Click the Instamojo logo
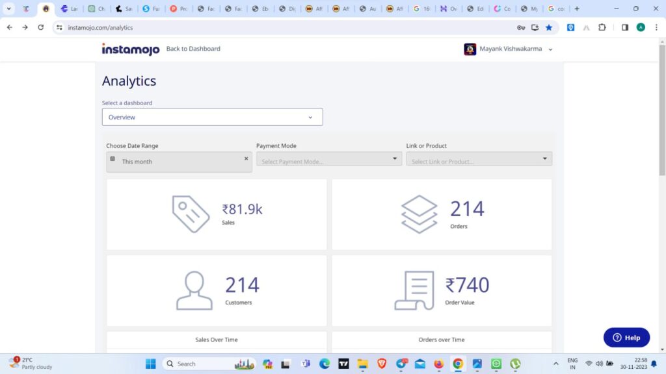Viewport: 666px width, 374px height. pos(130,49)
